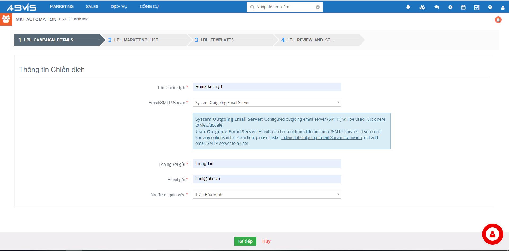Image resolution: width=509 pixels, height=251 pixels.
Task: Open the red floating support chat button
Action: pyautogui.click(x=492, y=234)
